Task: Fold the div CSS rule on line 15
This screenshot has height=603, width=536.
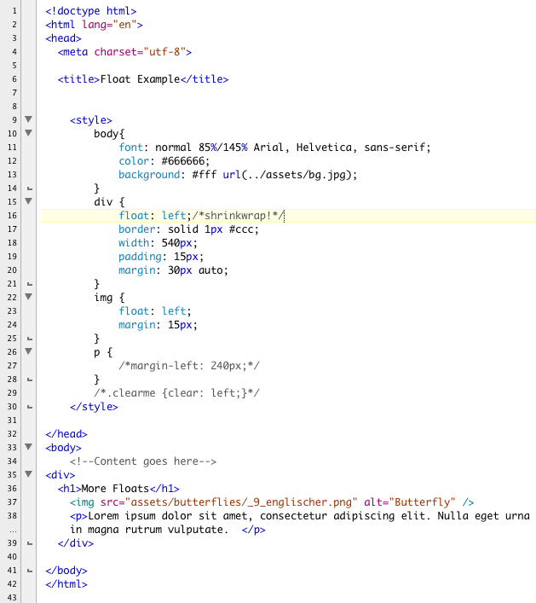Action: click(28, 201)
